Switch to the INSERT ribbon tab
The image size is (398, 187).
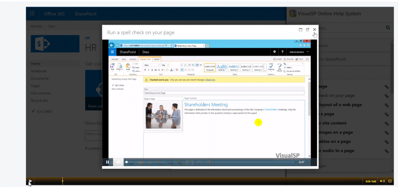pos(157,59)
